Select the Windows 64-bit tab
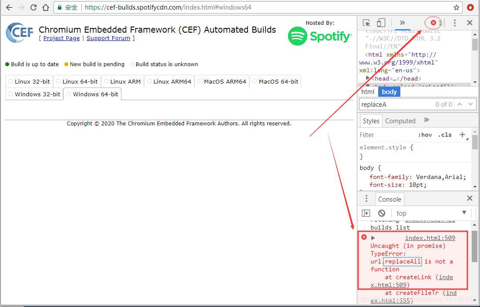Screen dimensions: 480x307 92,94
